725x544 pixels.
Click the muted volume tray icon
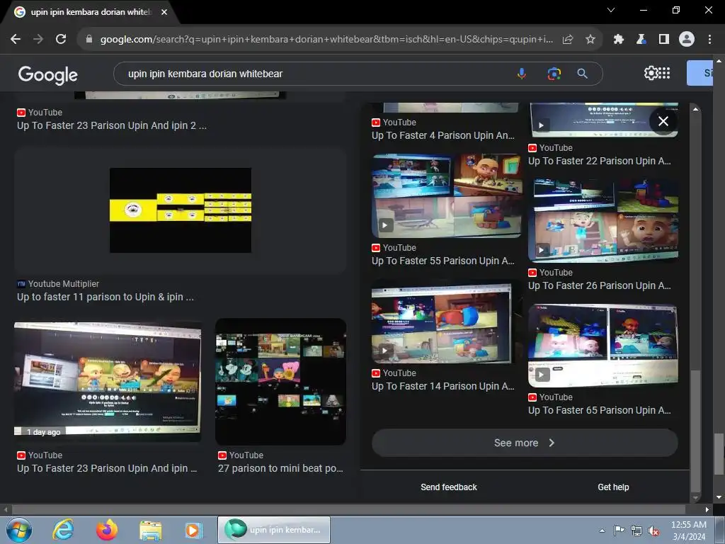[x=653, y=531]
